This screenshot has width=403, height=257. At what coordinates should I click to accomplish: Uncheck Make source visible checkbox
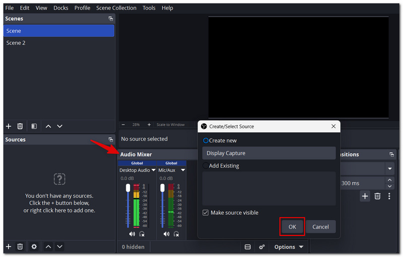point(206,213)
